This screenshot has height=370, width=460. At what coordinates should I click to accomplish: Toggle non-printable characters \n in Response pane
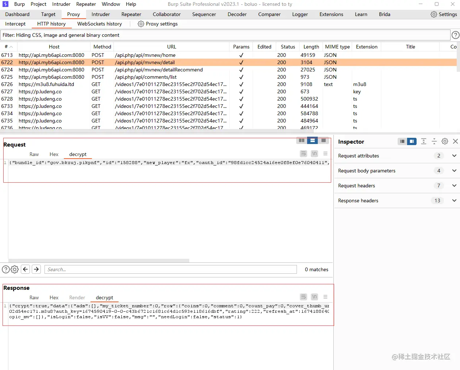314,297
